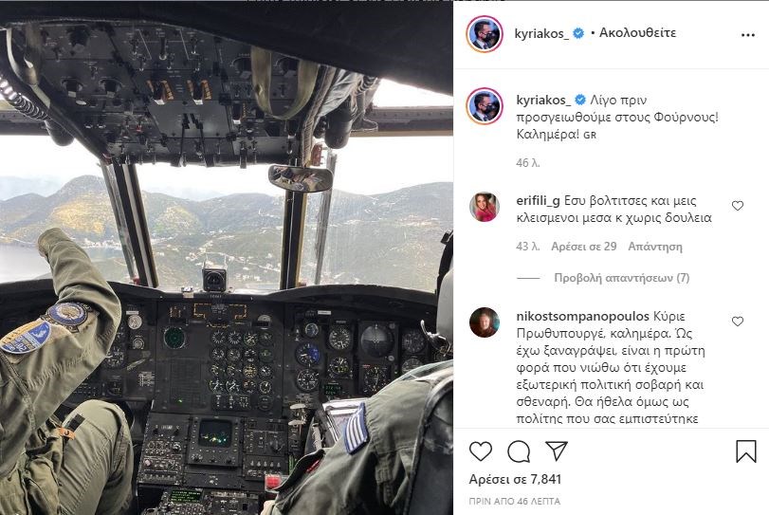This screenshot has width=769, height=515.
Task: Expand Προβολή απαντήσεων (7) replies
Action: point(621,278)
